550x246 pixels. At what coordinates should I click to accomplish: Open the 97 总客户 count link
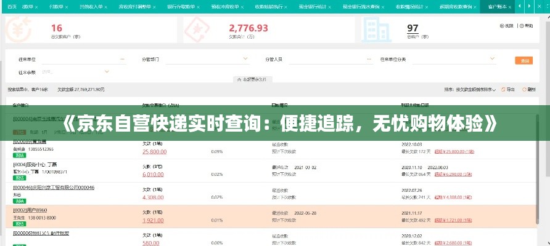tap(412, 28)
